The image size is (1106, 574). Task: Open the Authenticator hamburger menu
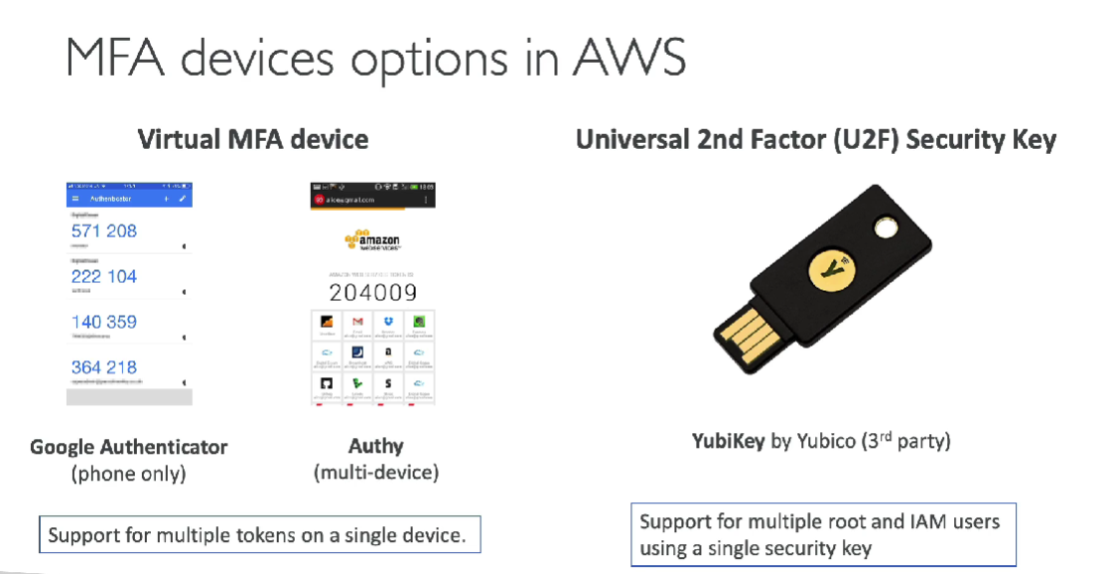tap(73, 200)
